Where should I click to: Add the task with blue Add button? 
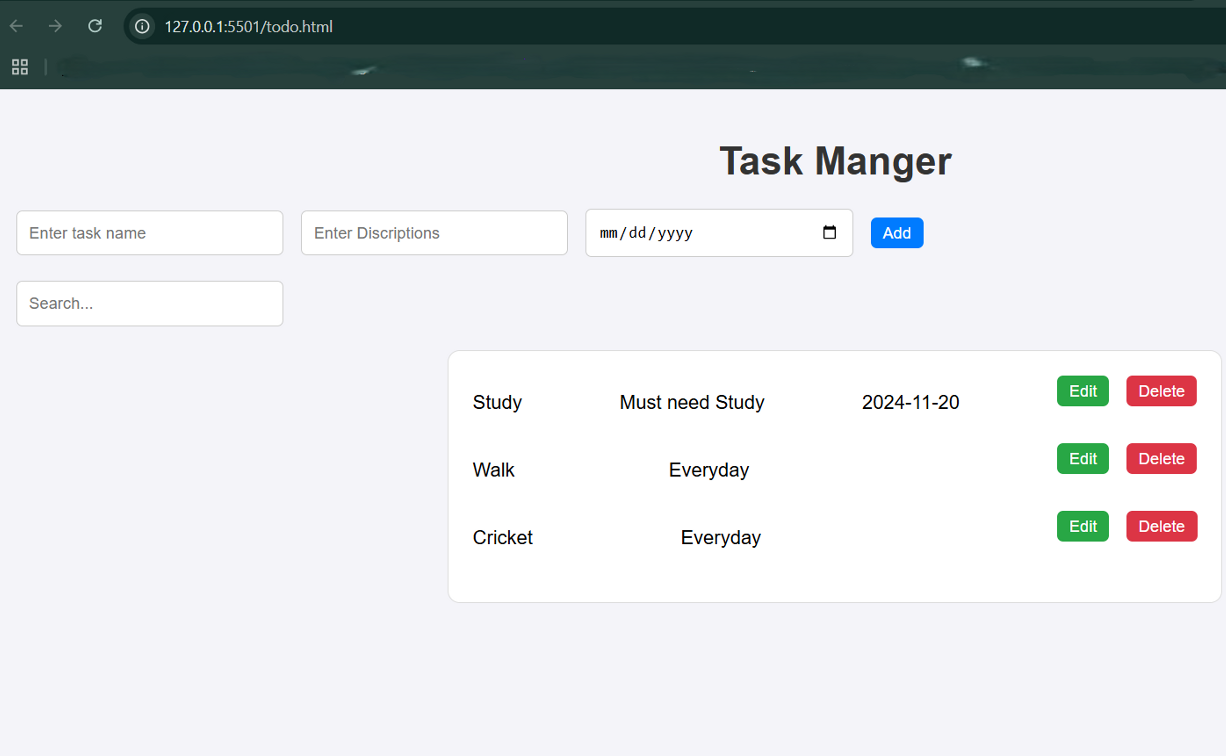897,233
